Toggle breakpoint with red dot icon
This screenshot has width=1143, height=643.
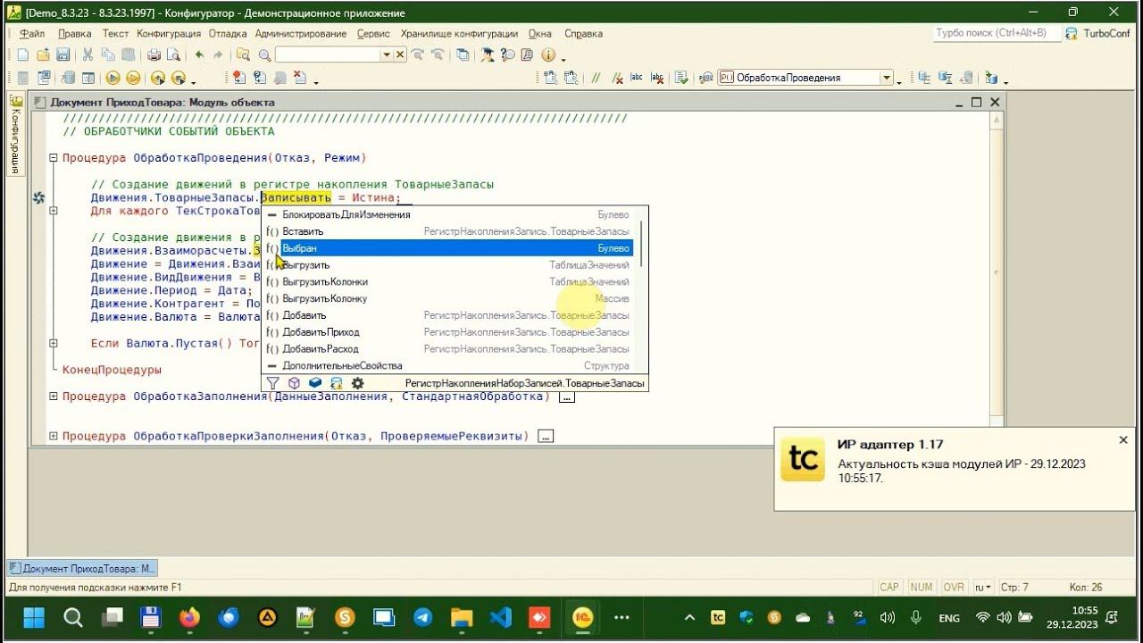point(239,78)
